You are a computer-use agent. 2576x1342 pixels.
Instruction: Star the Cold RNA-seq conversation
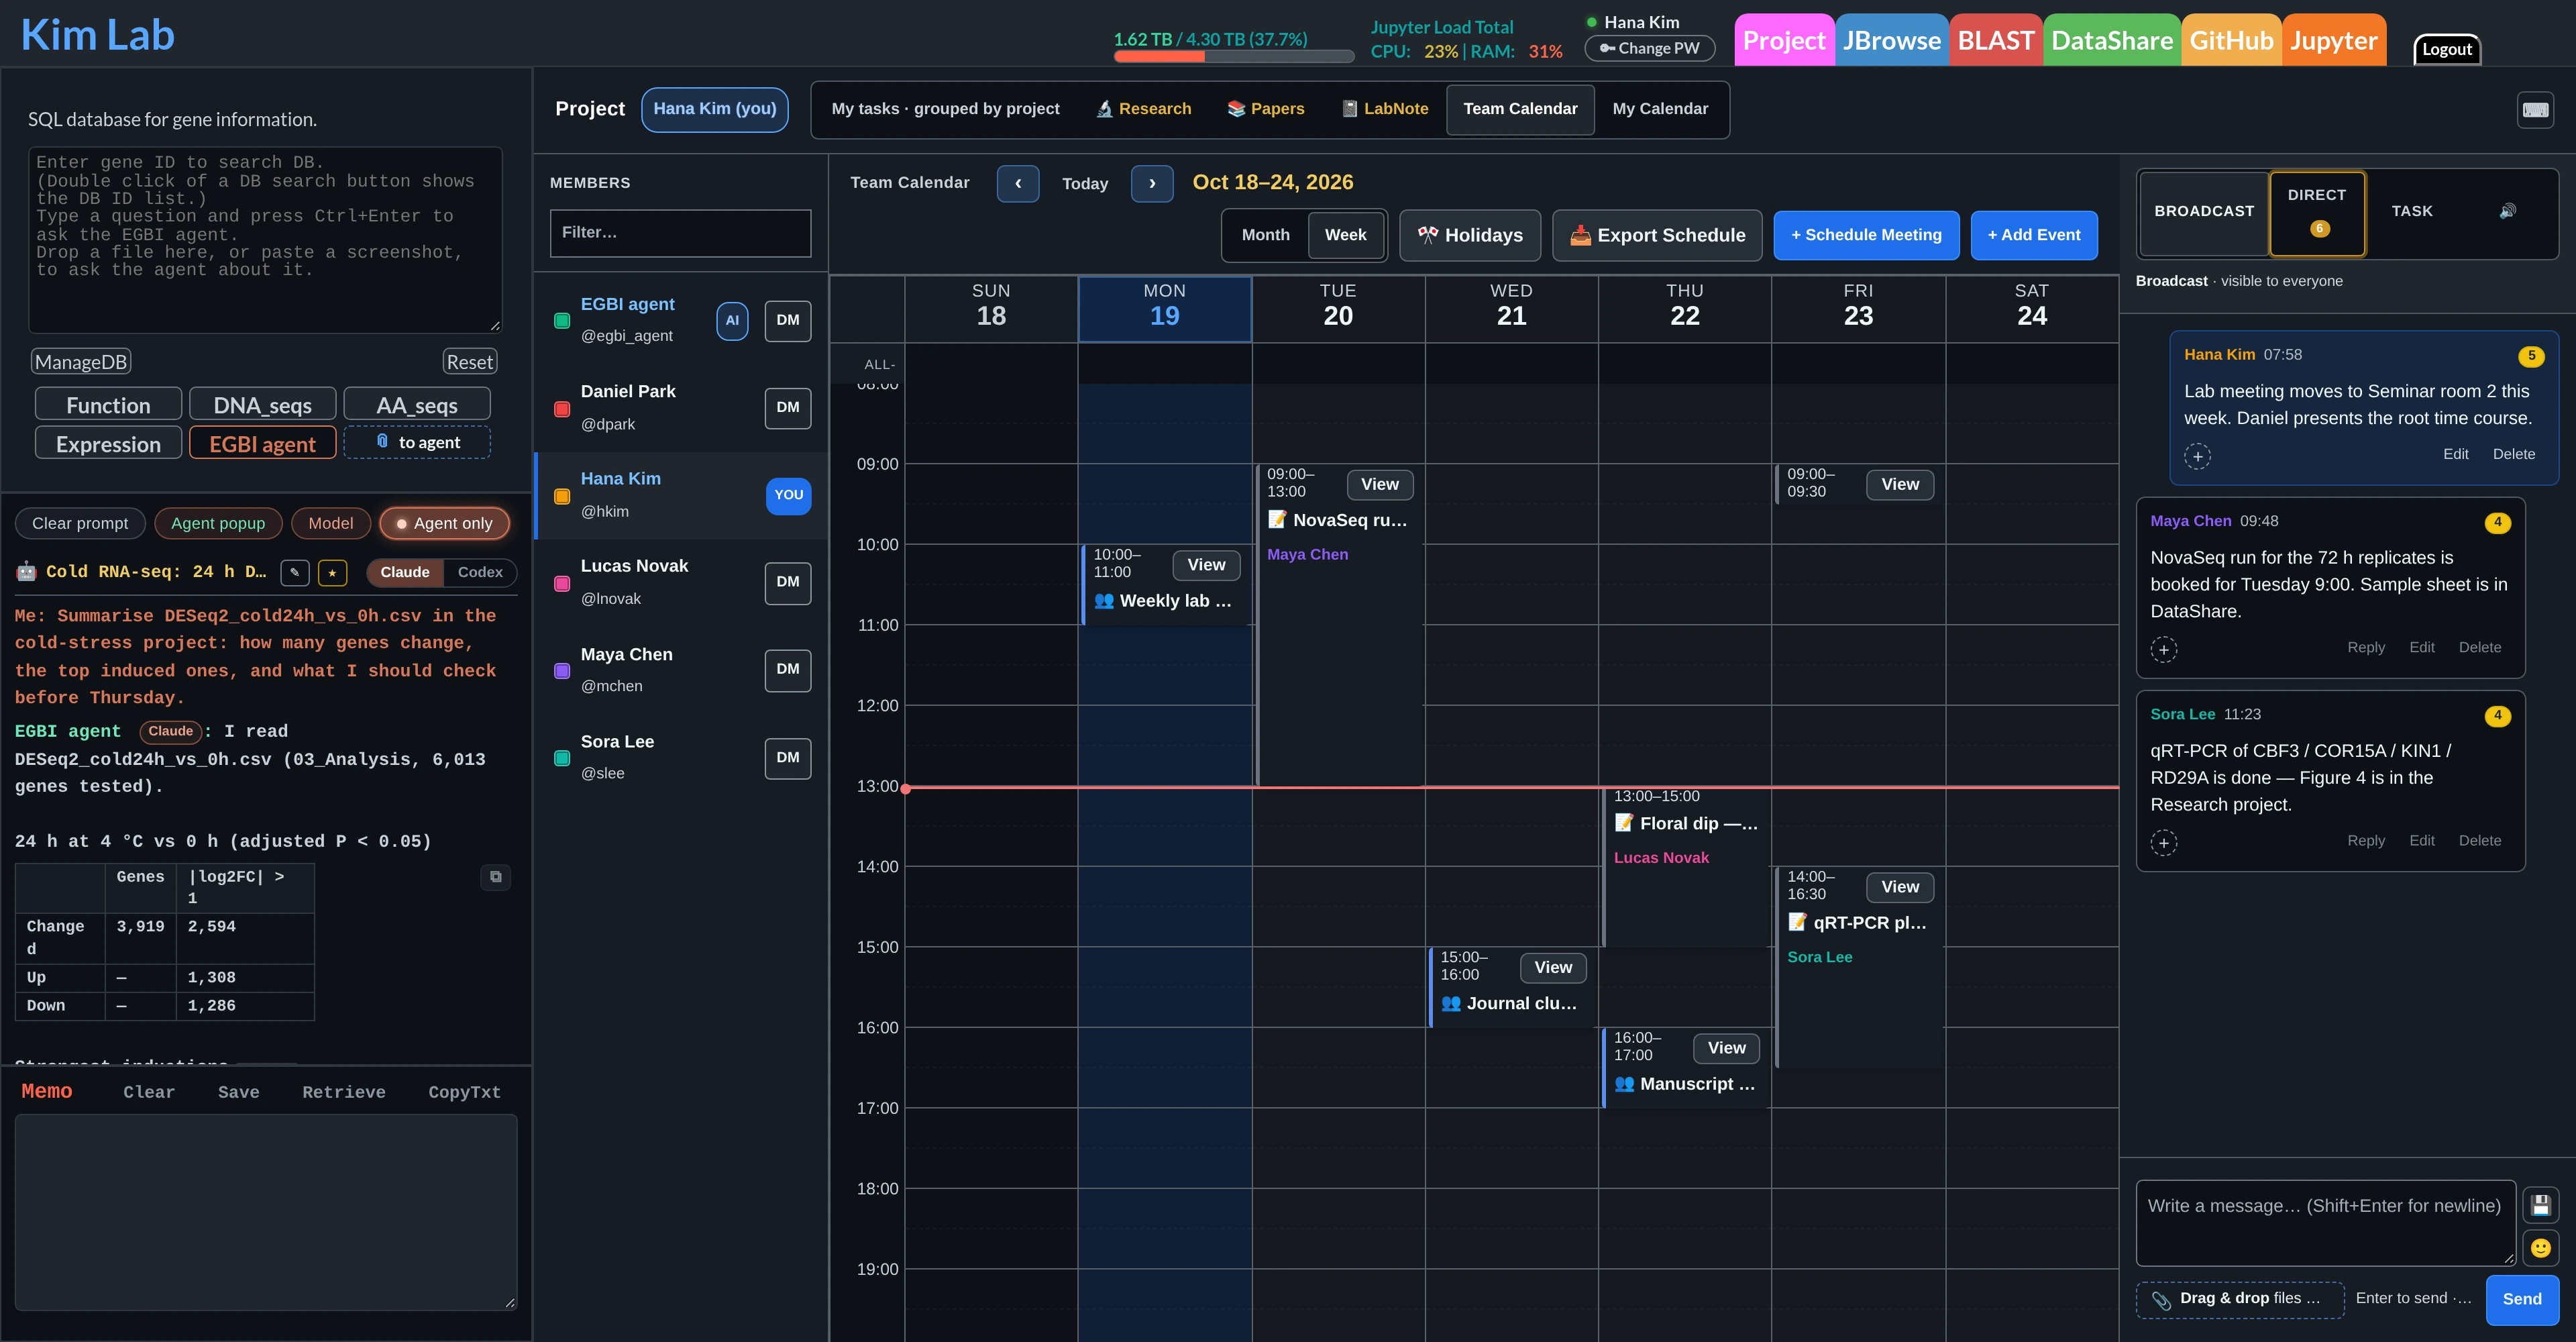tap(332, 572)
